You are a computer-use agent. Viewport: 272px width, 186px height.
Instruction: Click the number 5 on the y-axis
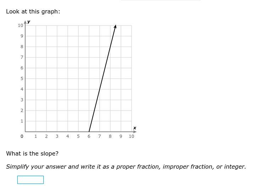[x=22, y=79]
